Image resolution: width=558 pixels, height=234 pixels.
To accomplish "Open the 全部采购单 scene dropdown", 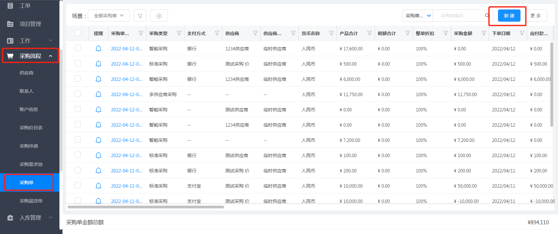I will pyautogui.click(x=109, y=16).
